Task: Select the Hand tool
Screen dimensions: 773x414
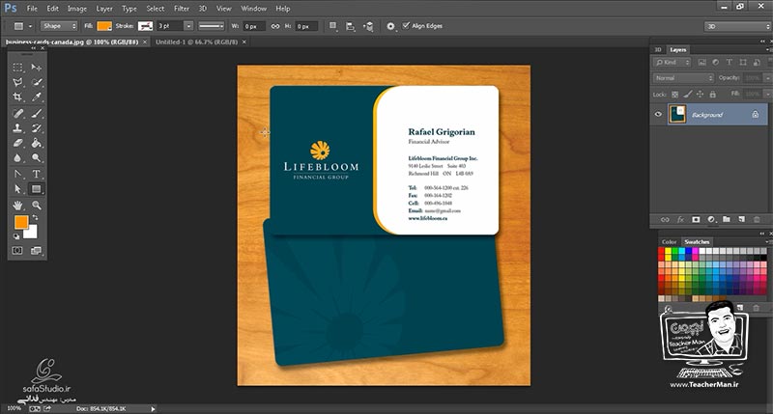Action: (17, 205)
